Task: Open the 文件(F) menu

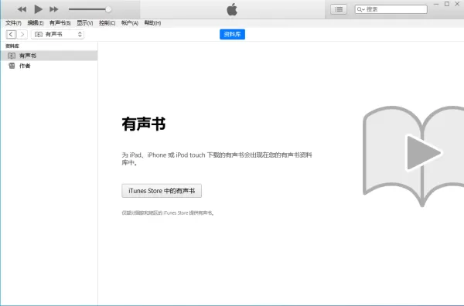Action: click(x=13, y=22)
